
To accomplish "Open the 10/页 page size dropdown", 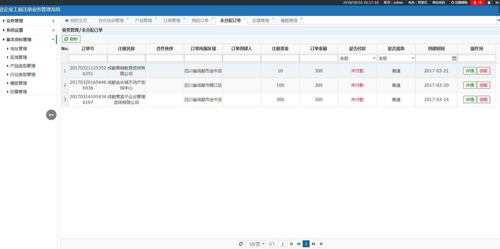I will [x=256, y=244].
